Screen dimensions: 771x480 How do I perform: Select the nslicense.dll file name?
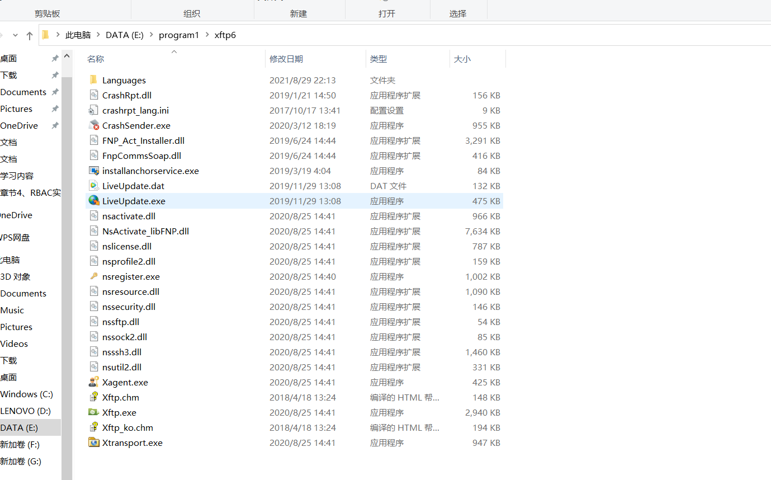click(127, 246)
